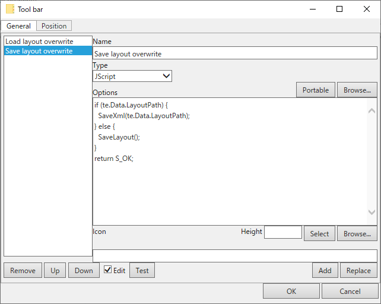Click the Options scrollbar up arrow
This screenshot has width=381, height=304.
(372, 111)
